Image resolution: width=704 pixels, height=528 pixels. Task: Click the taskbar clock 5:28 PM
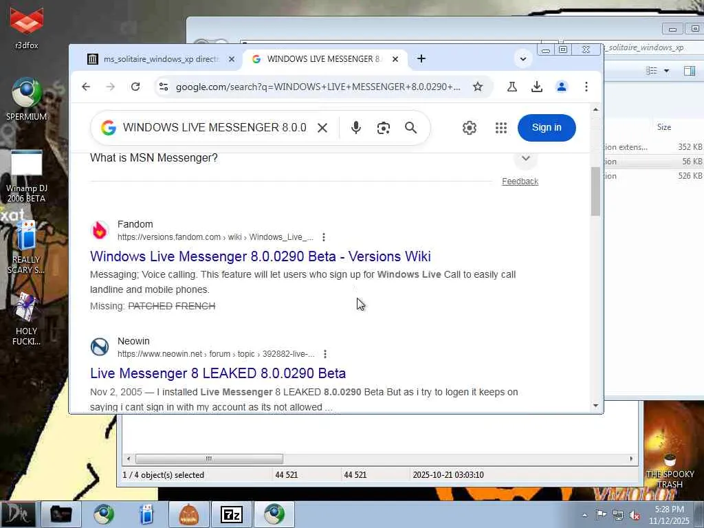(669, 509)
